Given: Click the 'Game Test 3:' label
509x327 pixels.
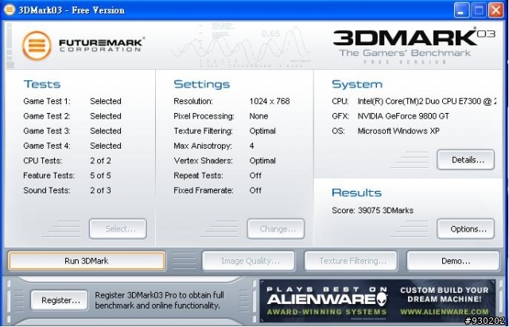Looking at the screenshot, I should tap(47, 130).
